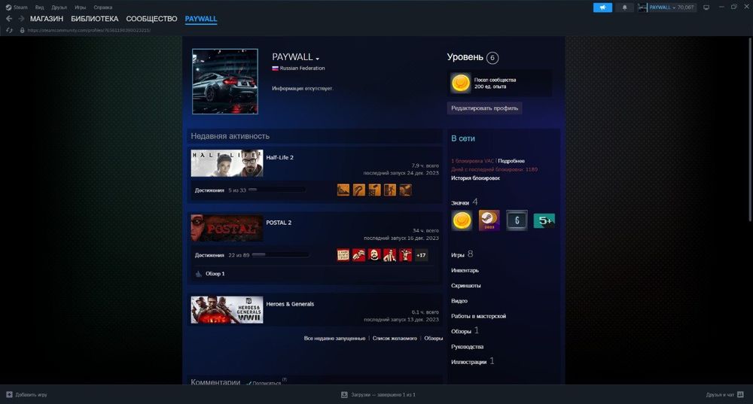Viewport: 753px width, 404px height.
Task: Click the Steam Awards 2023 badge
Action: (489, 220)
